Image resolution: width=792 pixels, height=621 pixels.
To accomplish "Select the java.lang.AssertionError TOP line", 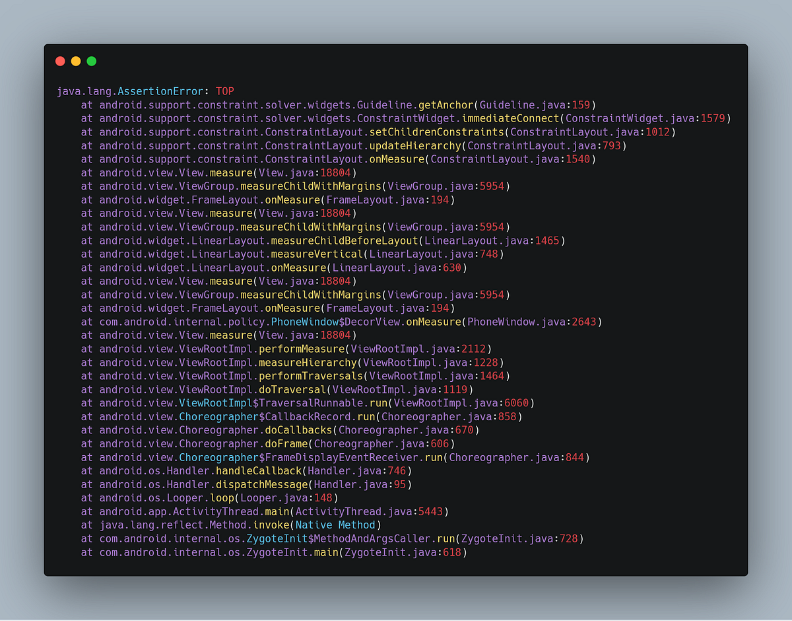I will (145, 91).
